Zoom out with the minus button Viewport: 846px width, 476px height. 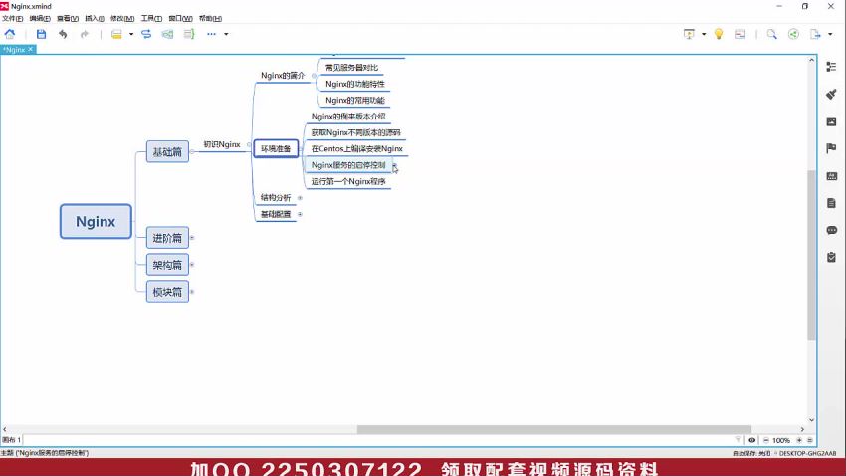pyautogui.click(x=766, y=440)
